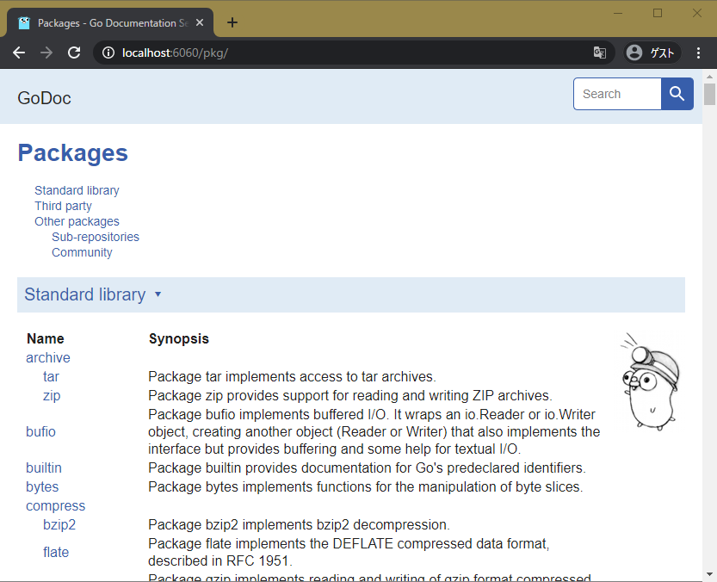Jump to Third party link
717x582 pixels.
point(63,206)
